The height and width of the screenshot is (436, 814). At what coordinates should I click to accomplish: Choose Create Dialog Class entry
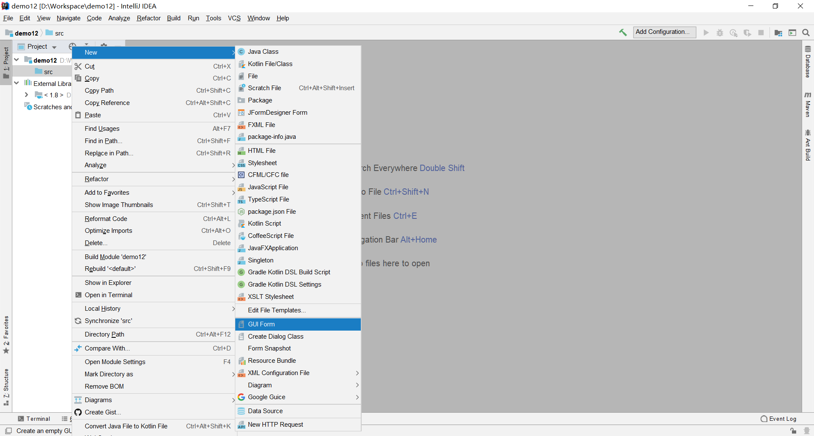[x=298, y=337]
